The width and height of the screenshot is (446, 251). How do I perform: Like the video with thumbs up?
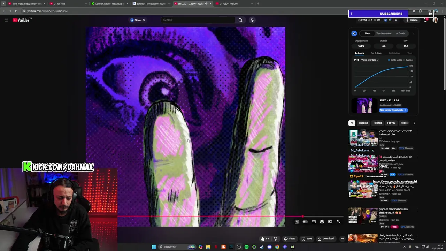pos(265,239)
